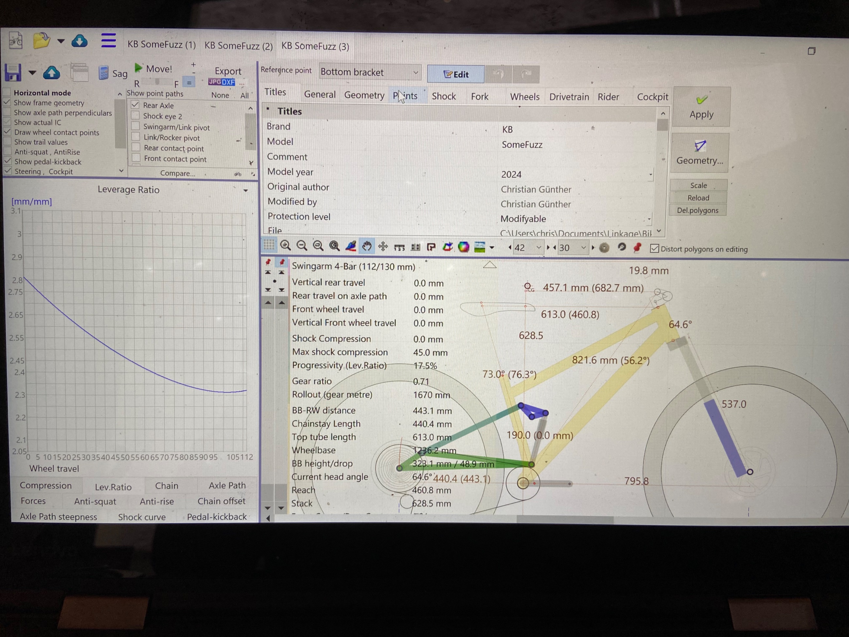849x637 pixels.
Task: Click the Reload button
Action: [698, 198]
